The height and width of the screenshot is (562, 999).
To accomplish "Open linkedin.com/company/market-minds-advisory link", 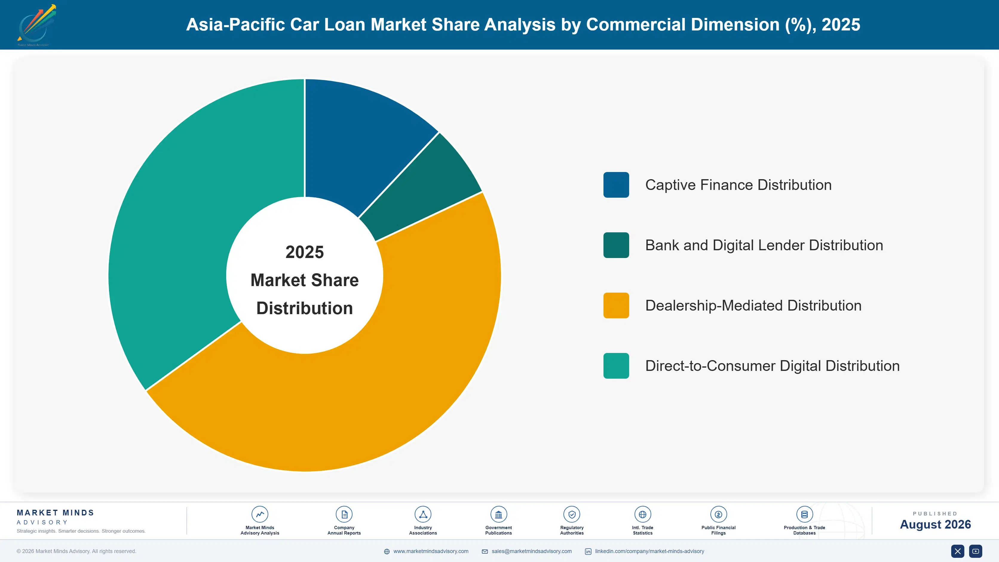I will pos(649,551).
